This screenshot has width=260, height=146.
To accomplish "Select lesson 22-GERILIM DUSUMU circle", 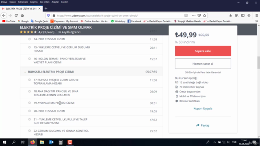I will click(x=30, y=131).
